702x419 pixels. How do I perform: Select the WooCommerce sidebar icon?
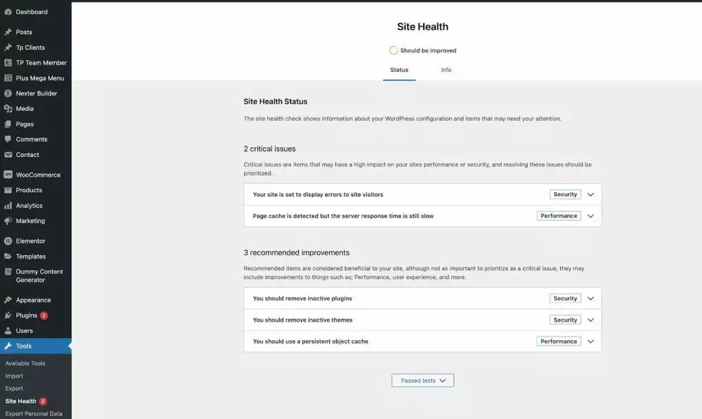pyautogui.click(x=8, y=174)
